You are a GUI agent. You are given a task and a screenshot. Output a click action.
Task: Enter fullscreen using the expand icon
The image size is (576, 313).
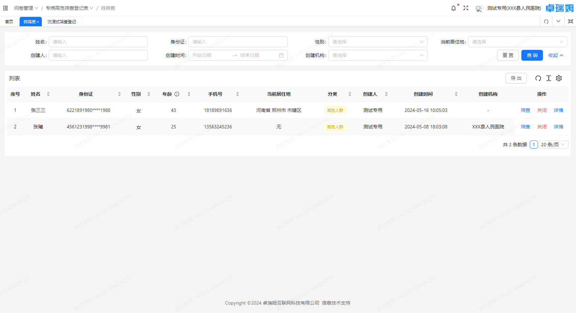(x=466, y=8)
